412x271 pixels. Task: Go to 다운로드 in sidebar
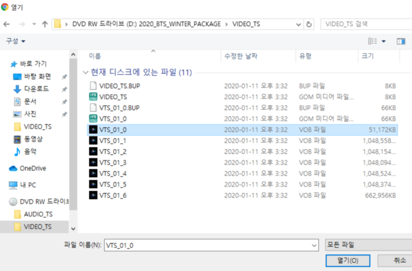(x=31, y=89)
